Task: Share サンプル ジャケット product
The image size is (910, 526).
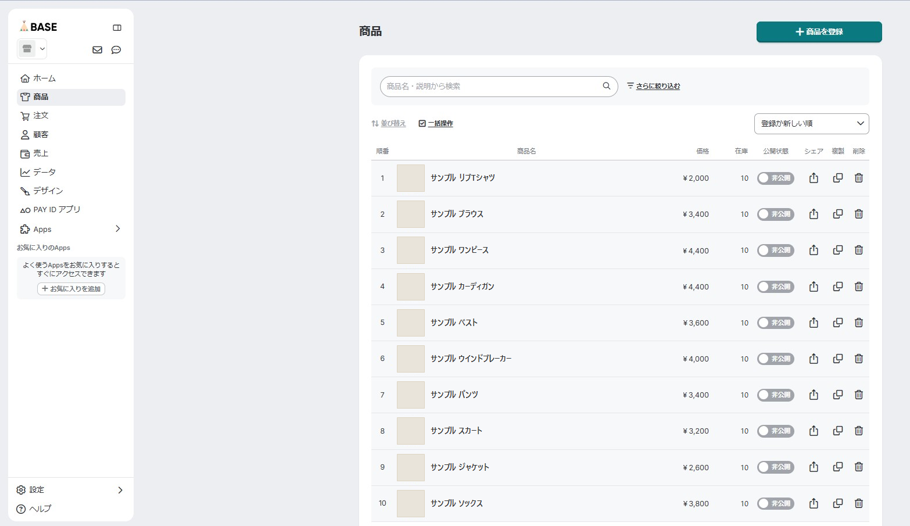Action: 814,467
